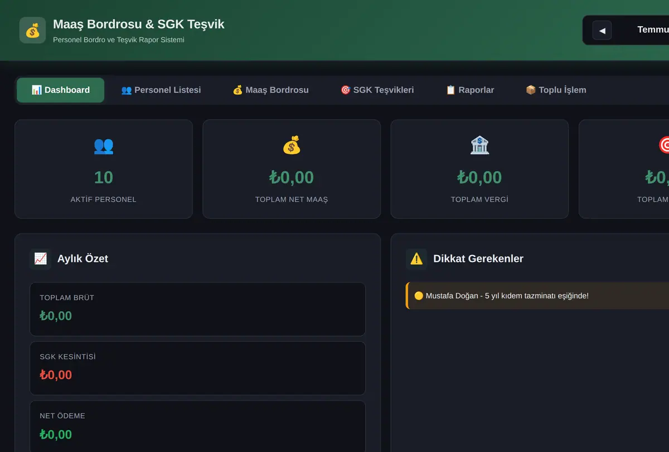Viewport: 669px width, 452px height.
Task: Select the SGK Teşvikleri tab
Action: (377, 90)
